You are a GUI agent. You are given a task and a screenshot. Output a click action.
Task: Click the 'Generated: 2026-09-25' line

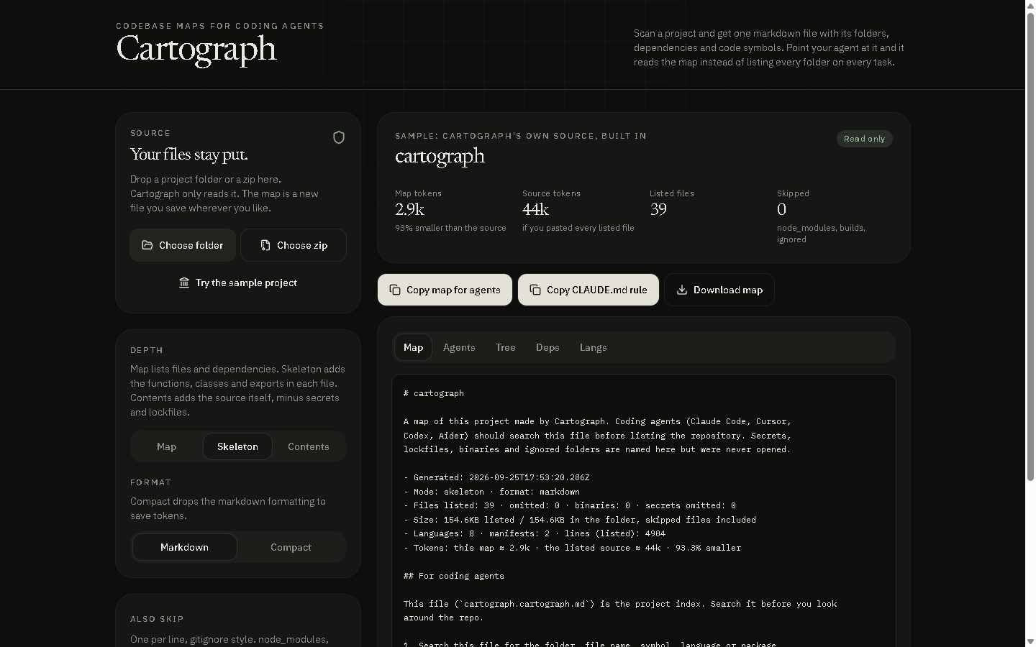tap(496, 477)
